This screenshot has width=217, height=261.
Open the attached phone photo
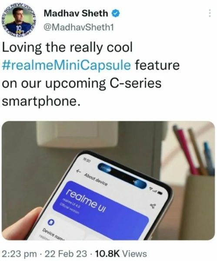coord(108,181)
